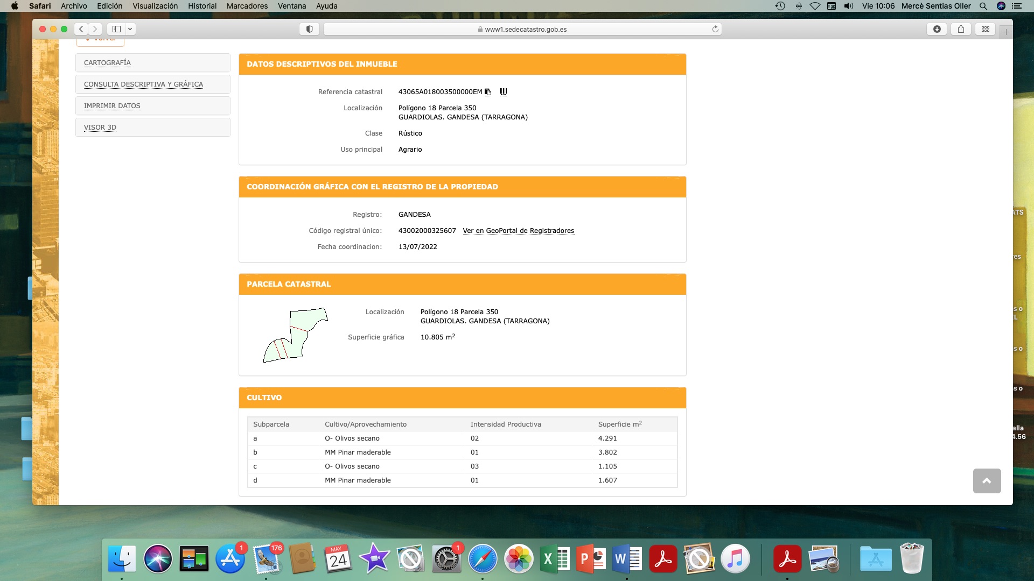Click the address bar URL field
The height and width of the screenshot is (581, 1034).
tap(522, 29)
